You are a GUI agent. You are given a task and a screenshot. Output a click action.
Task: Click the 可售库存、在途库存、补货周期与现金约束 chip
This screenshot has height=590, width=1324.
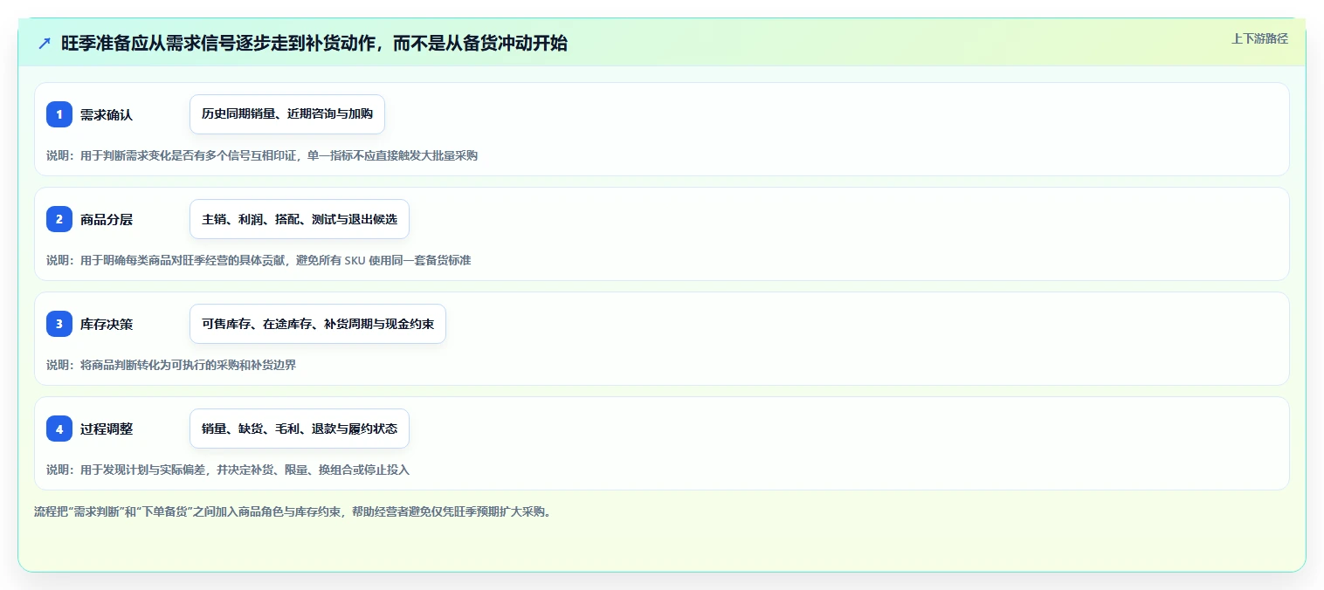pyautogui.click(x=318, y=324)
